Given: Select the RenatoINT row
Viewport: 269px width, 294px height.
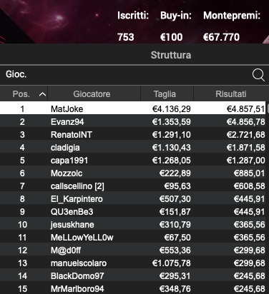Looking at the screenshot, I should pos(133,134).
